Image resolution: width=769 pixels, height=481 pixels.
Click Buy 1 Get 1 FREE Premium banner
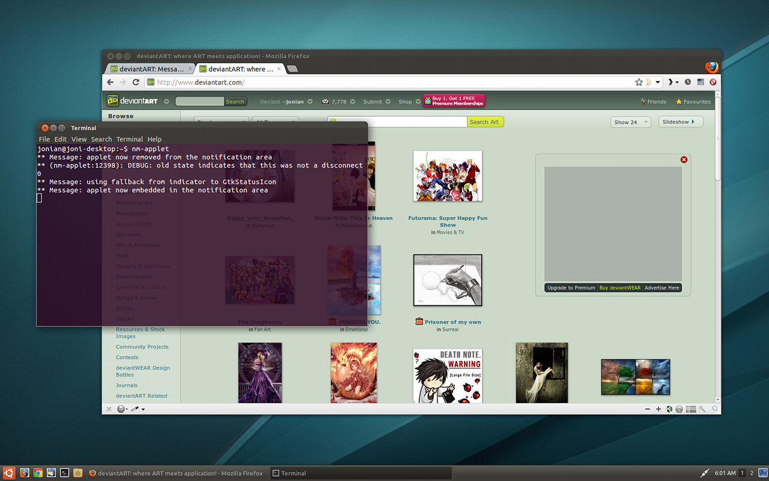point(454,101)
